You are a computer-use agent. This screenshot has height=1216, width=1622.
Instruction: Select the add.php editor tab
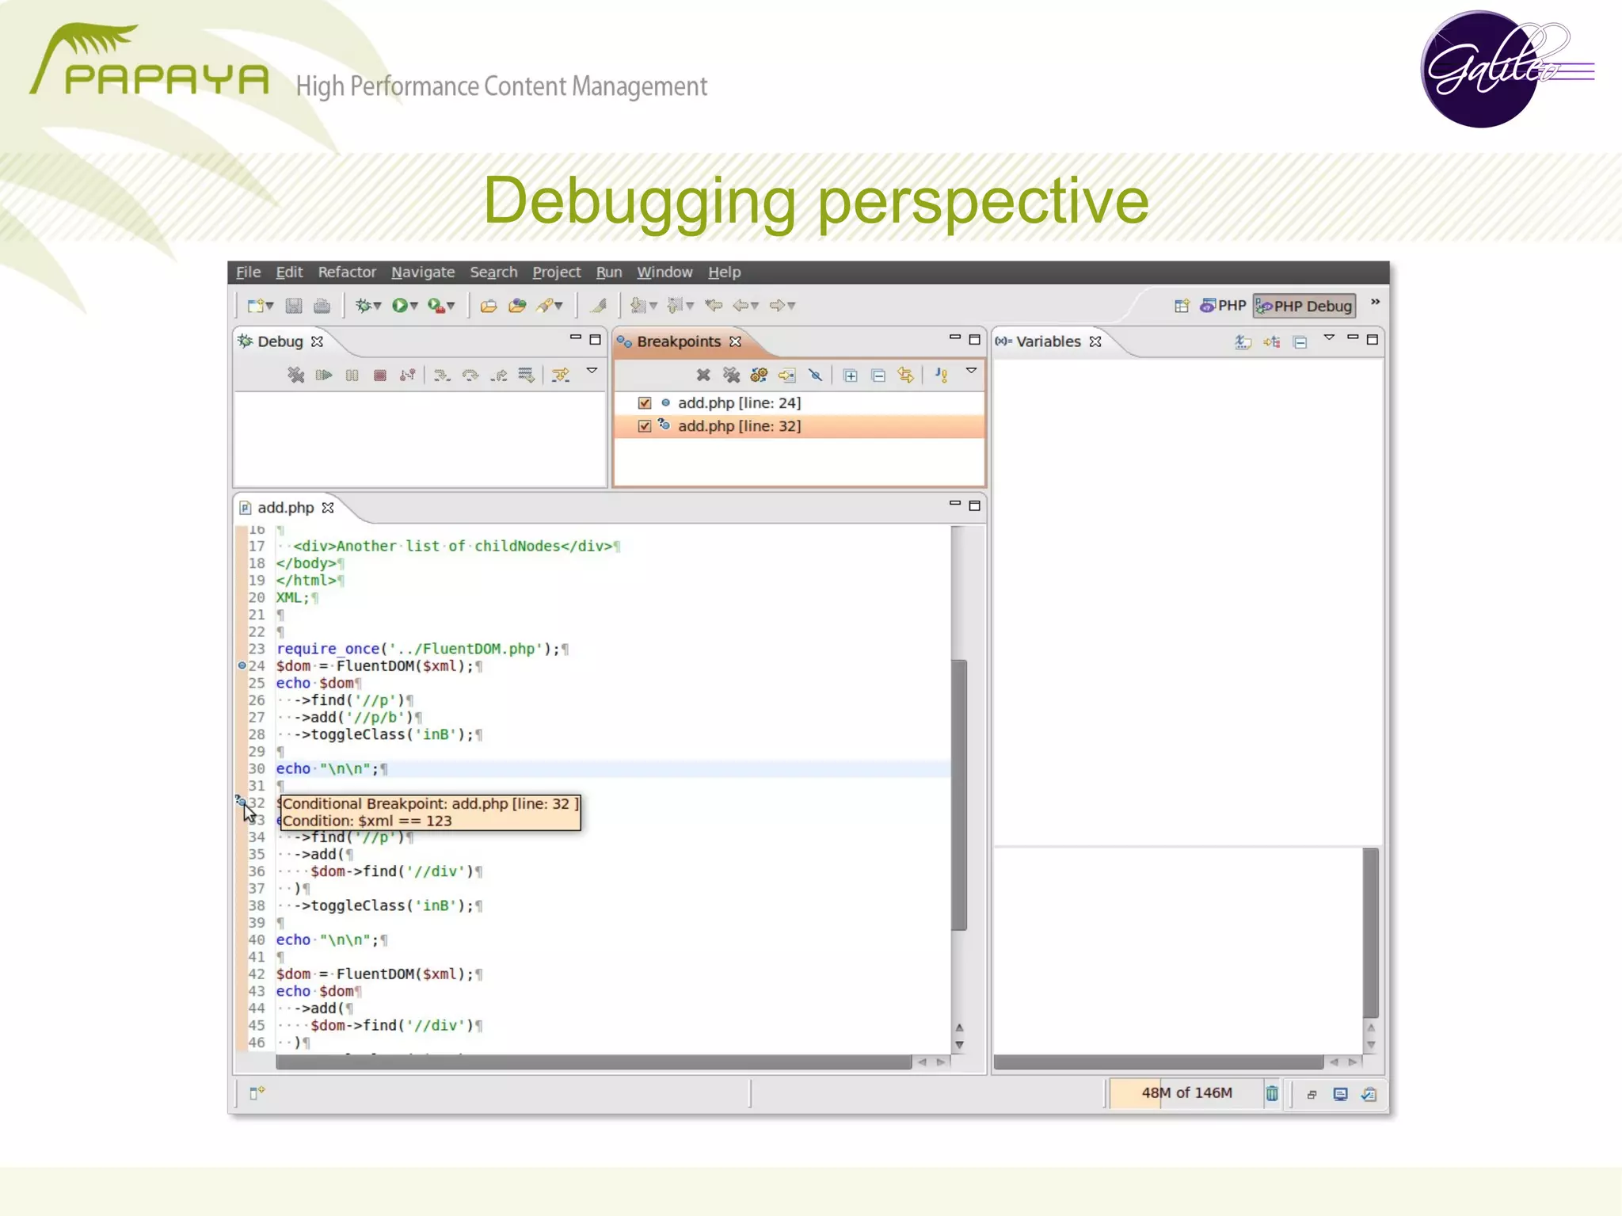285,508
